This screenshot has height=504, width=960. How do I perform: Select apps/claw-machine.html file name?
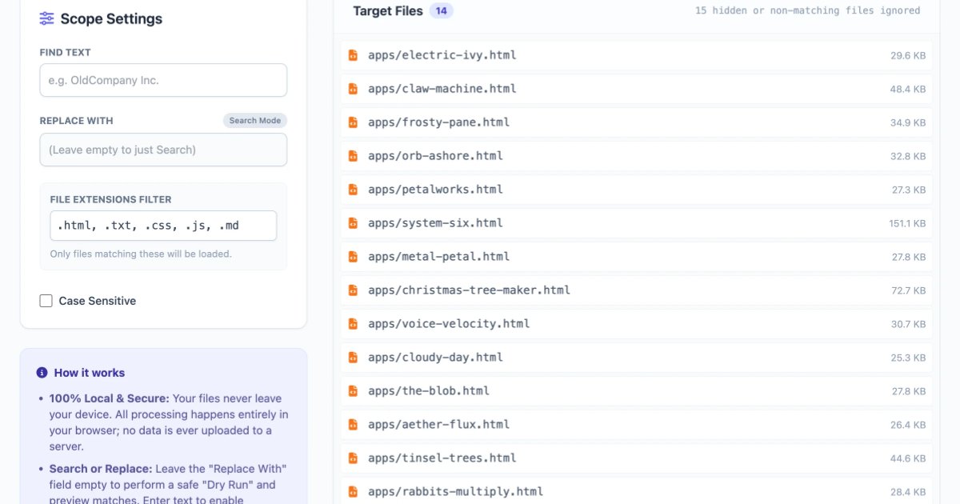[x=442, y=89]
